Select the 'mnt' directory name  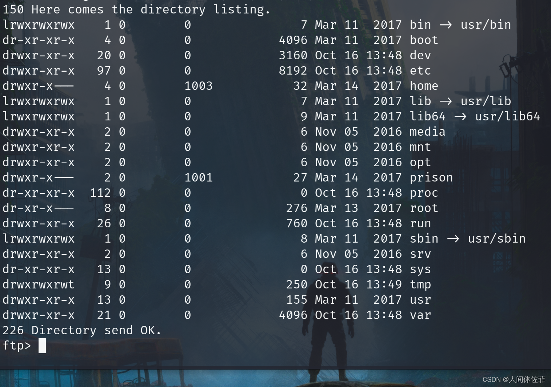pyautogui.click(x=420, y=147)
